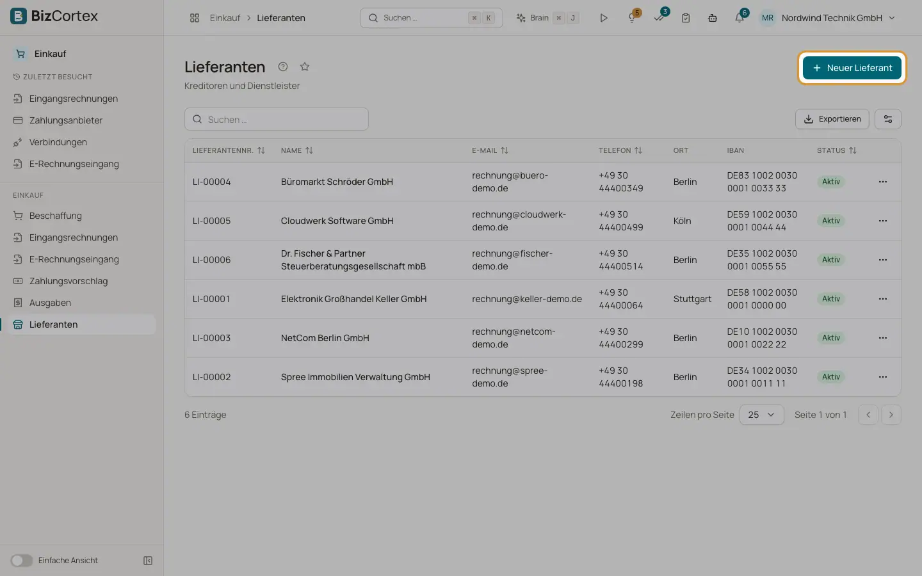Open the Brain assistant button
Image resolution: width=922 pixels, height=576 pixels.
pos(547,18)
